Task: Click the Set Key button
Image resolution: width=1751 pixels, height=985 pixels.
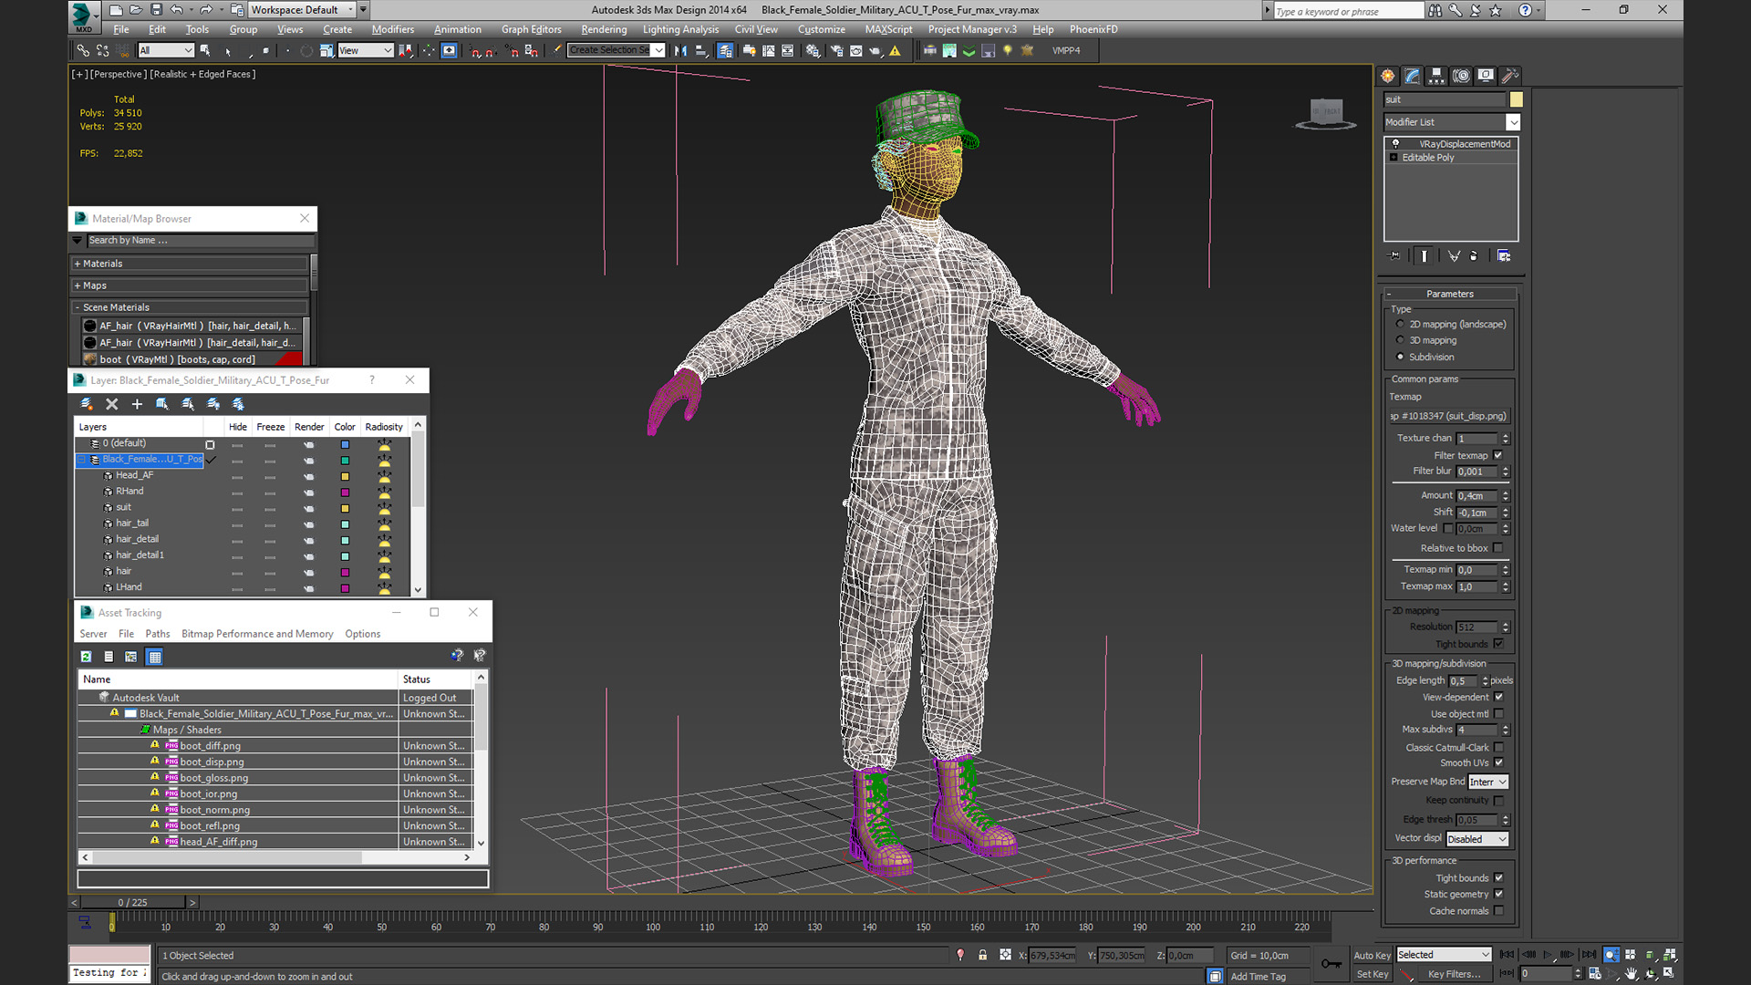Action: coord(1372,974)
